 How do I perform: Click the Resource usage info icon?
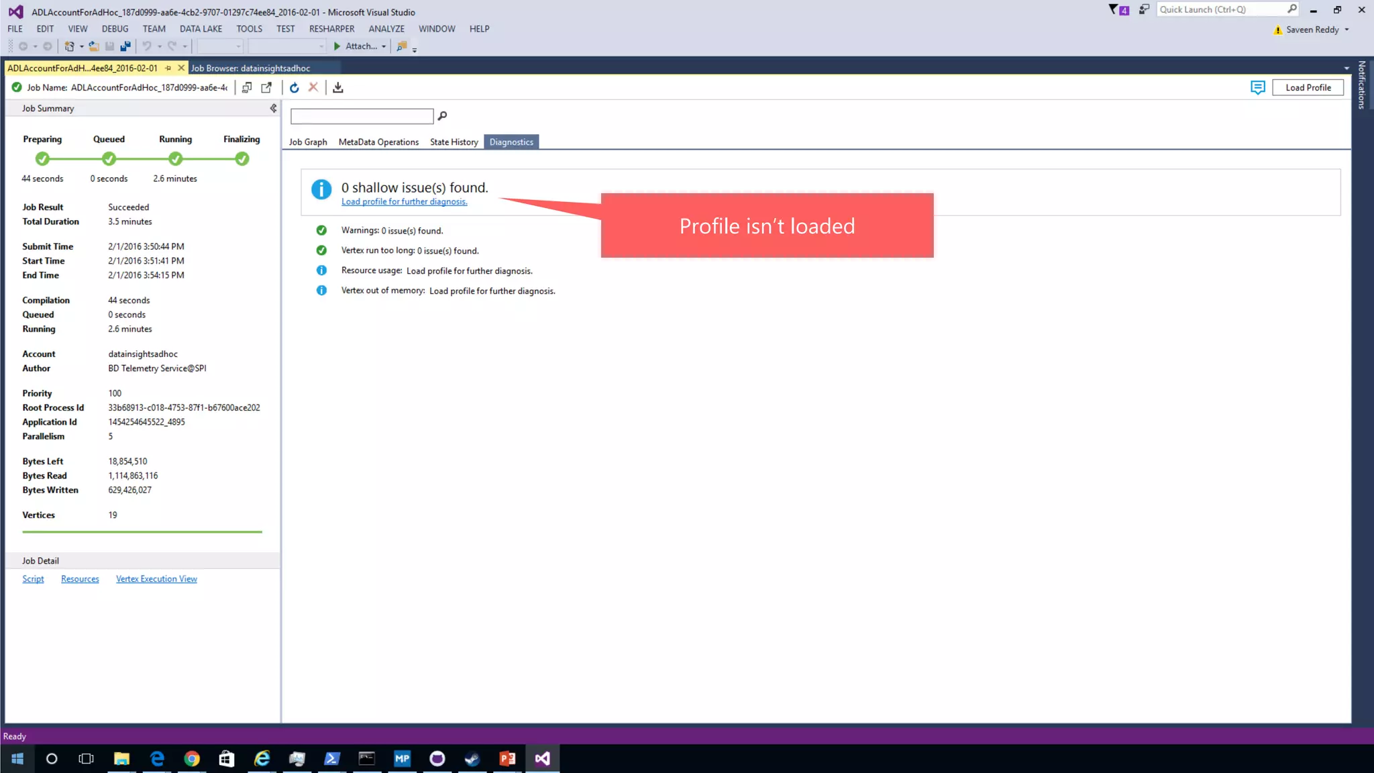point(321,270)
